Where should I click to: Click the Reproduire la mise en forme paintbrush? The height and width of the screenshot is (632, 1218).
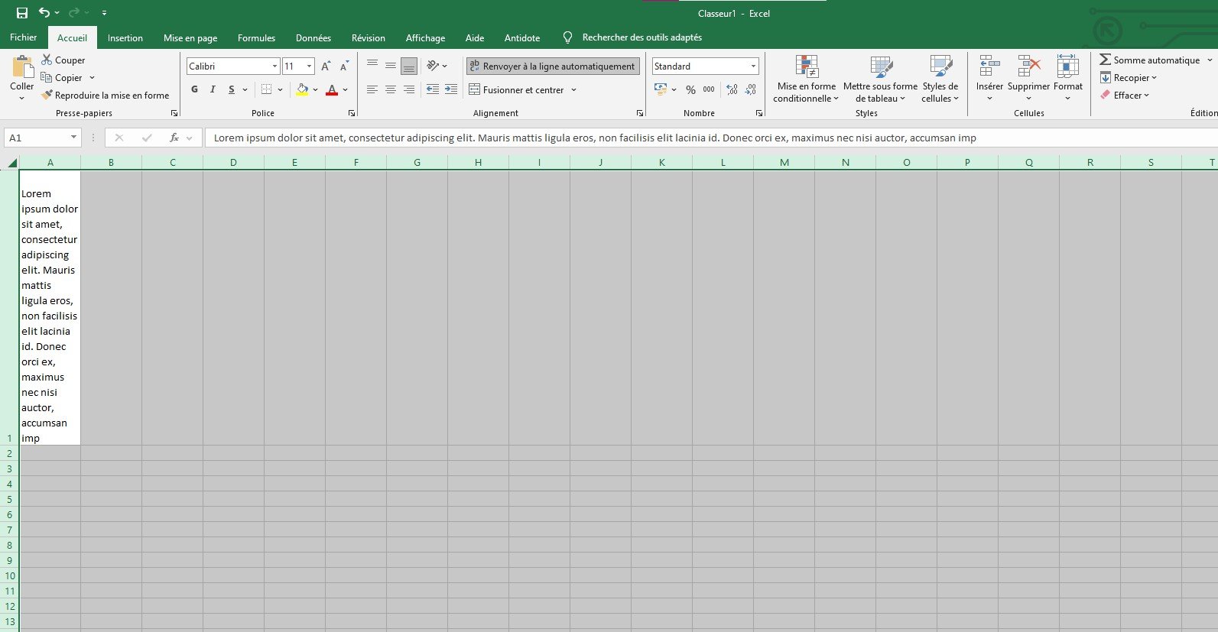[47, 96]
